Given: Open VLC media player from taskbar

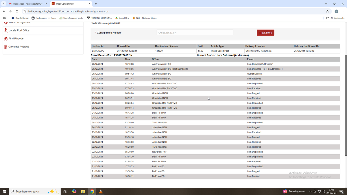Looking at the screenshot, I should pos(101,192).
